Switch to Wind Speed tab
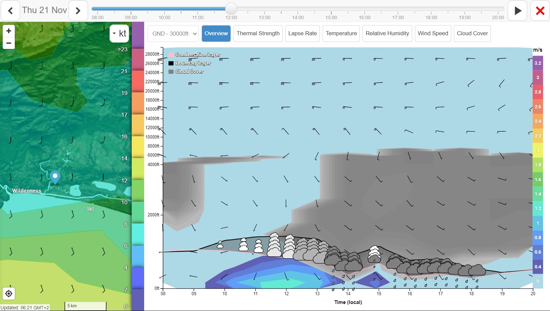550x311 pixels. (x=433, y=34)
